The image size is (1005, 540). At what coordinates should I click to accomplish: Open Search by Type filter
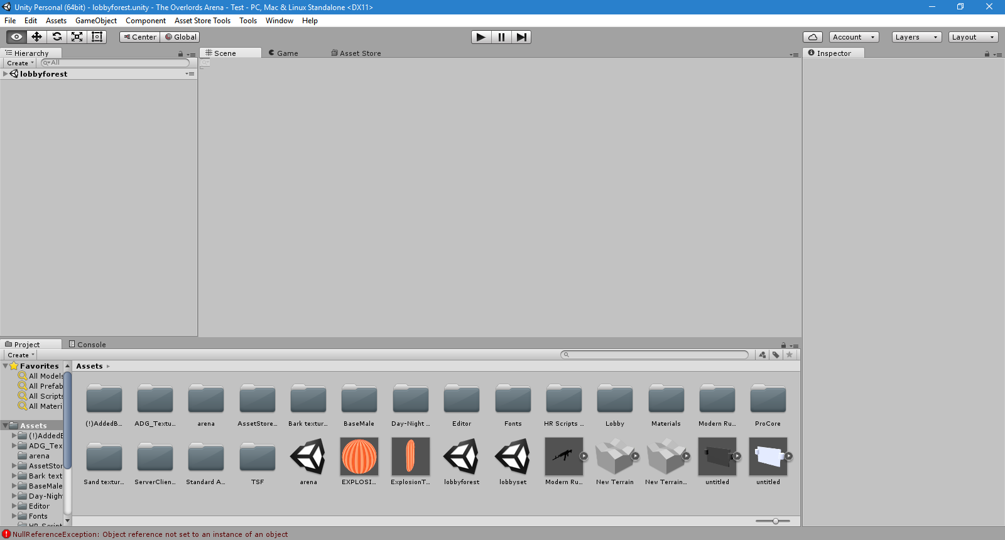point(763,355)
